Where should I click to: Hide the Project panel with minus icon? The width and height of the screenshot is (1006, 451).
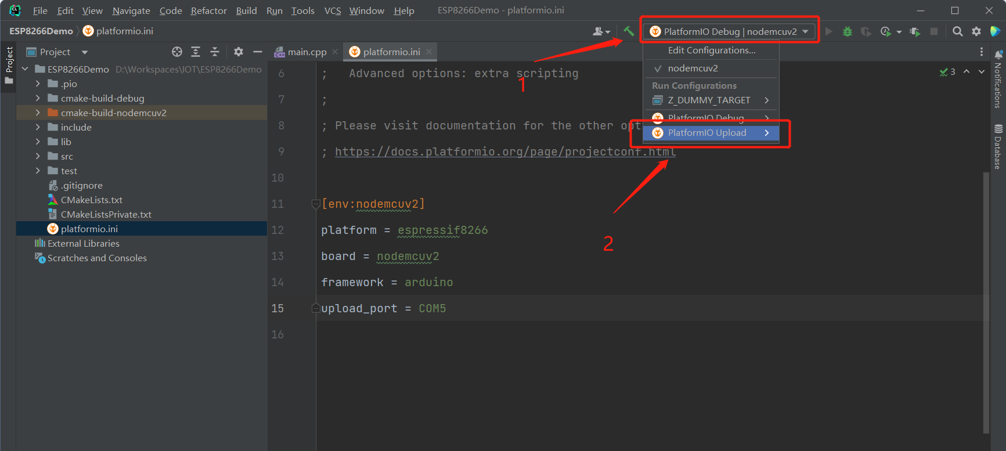tap(258, 52)
